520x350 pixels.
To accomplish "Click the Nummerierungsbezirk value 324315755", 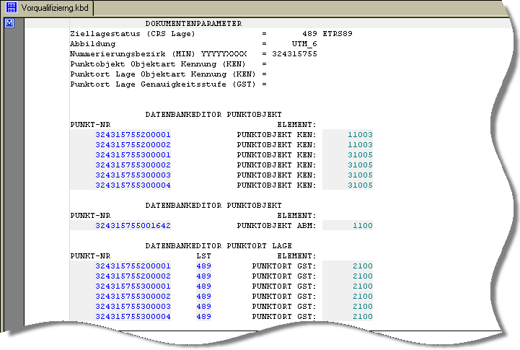I will 294,54.
